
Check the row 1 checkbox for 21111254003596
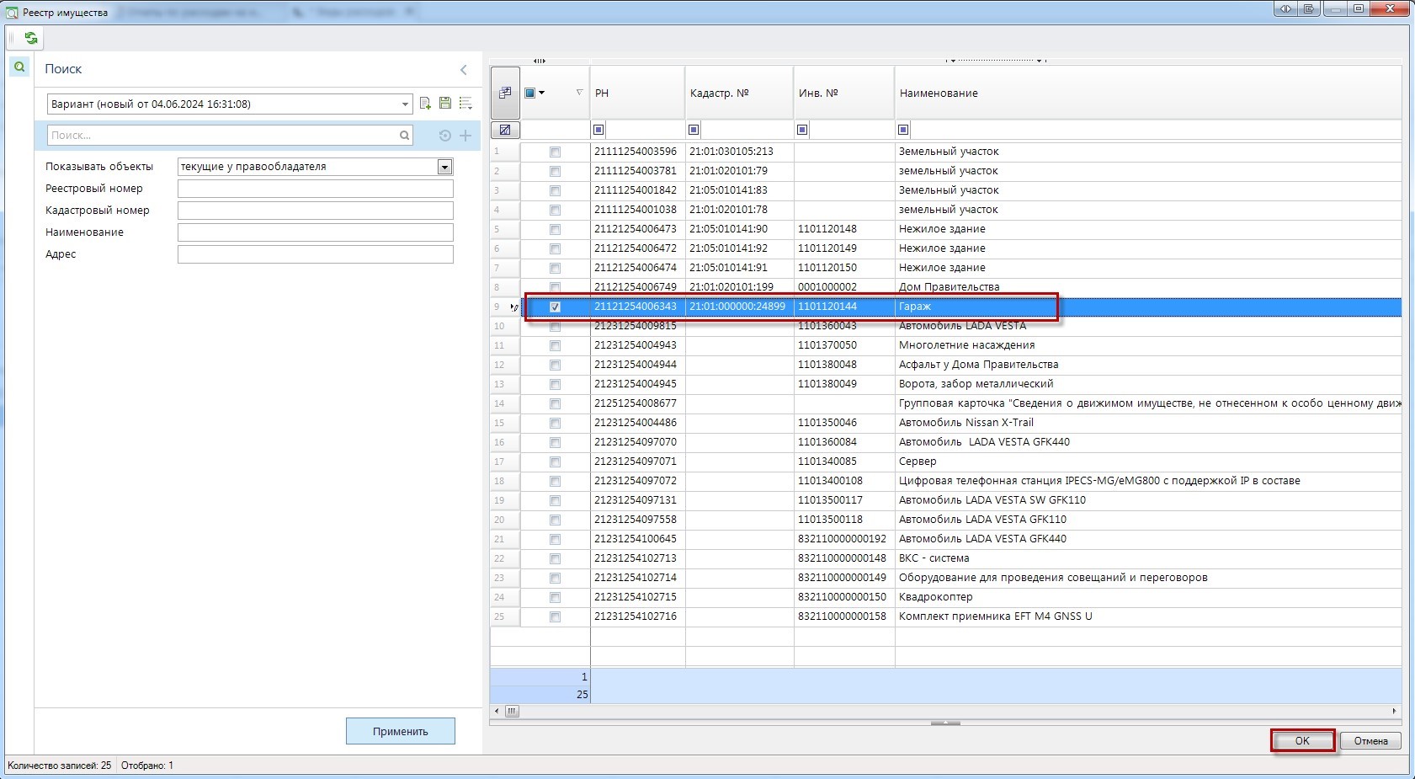pyautogui.click(x=555, y=152)
